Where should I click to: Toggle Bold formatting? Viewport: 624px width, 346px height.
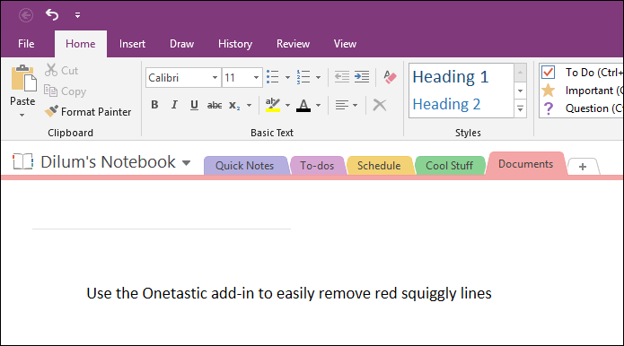(154, 105)
